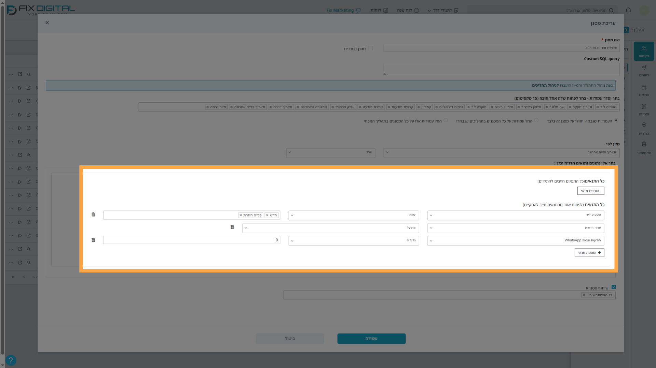Click הוספת תנאי under all-conditions group
This screenshot has width=656, height=368.
(591, 191)
